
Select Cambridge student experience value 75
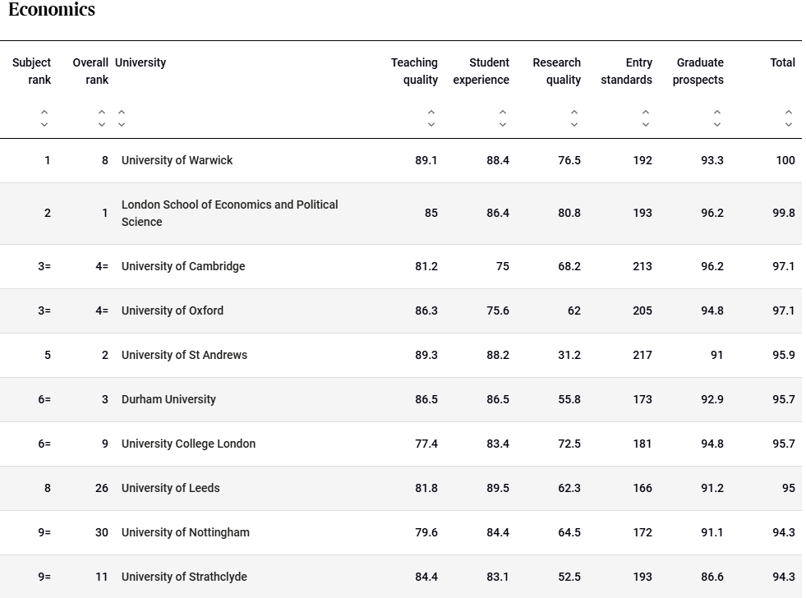[503, 266]
